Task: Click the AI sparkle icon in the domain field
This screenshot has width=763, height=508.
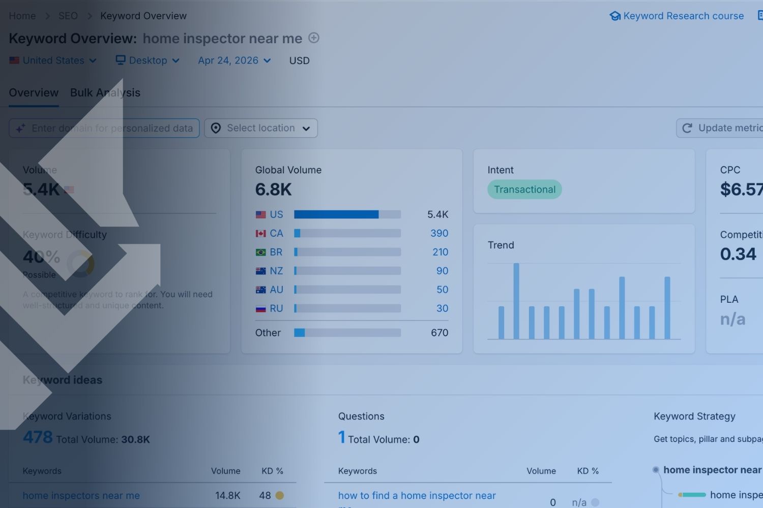Action: 20,128
